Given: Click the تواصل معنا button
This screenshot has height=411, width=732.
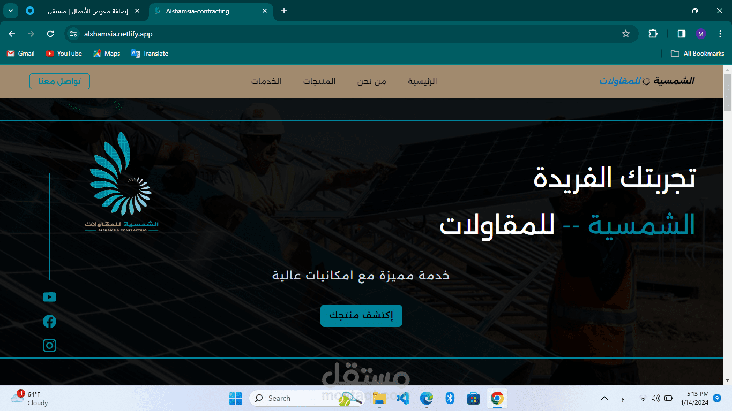Looking at the screenshot, I should [59, 81].
